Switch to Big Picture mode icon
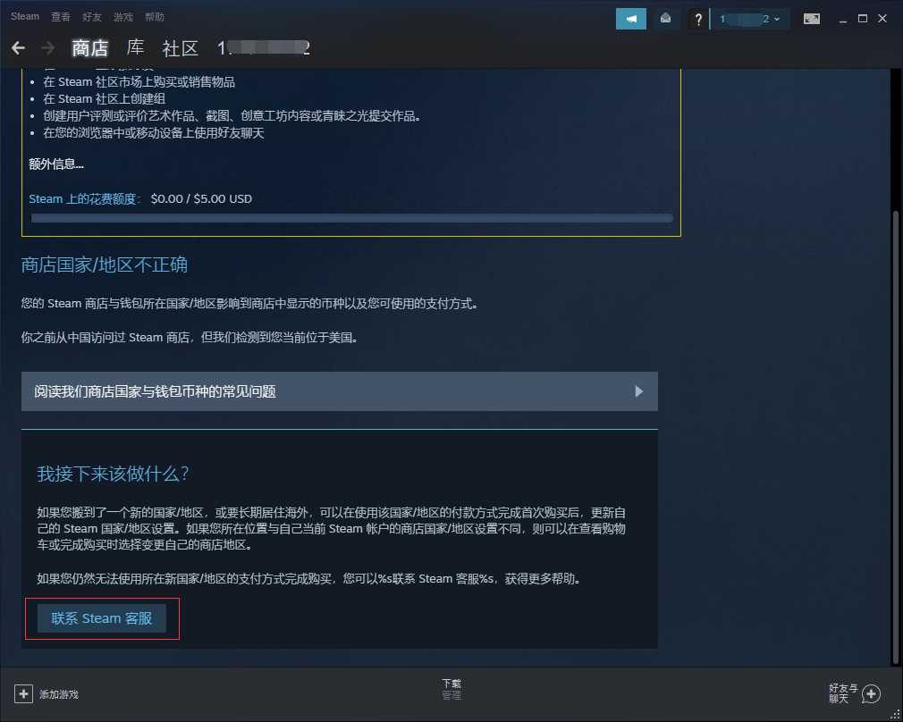903x722 pixels. [x=812, y=19]
